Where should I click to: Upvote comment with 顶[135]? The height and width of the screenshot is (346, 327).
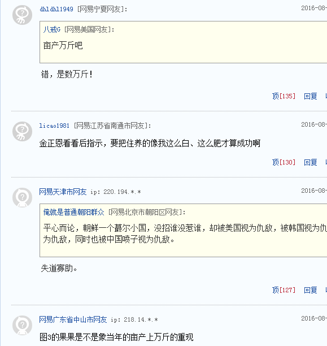pos(284,96)
